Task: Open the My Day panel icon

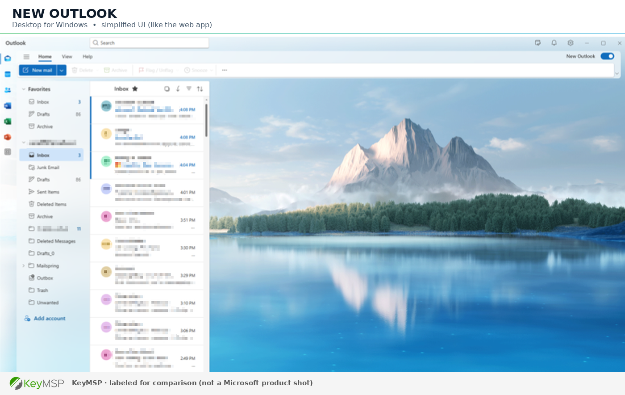Action: (x=538, y=43)
